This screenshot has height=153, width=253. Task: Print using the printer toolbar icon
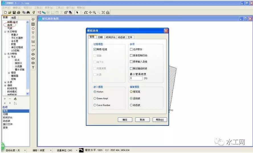pyautogui.click(x=19, y=13)
